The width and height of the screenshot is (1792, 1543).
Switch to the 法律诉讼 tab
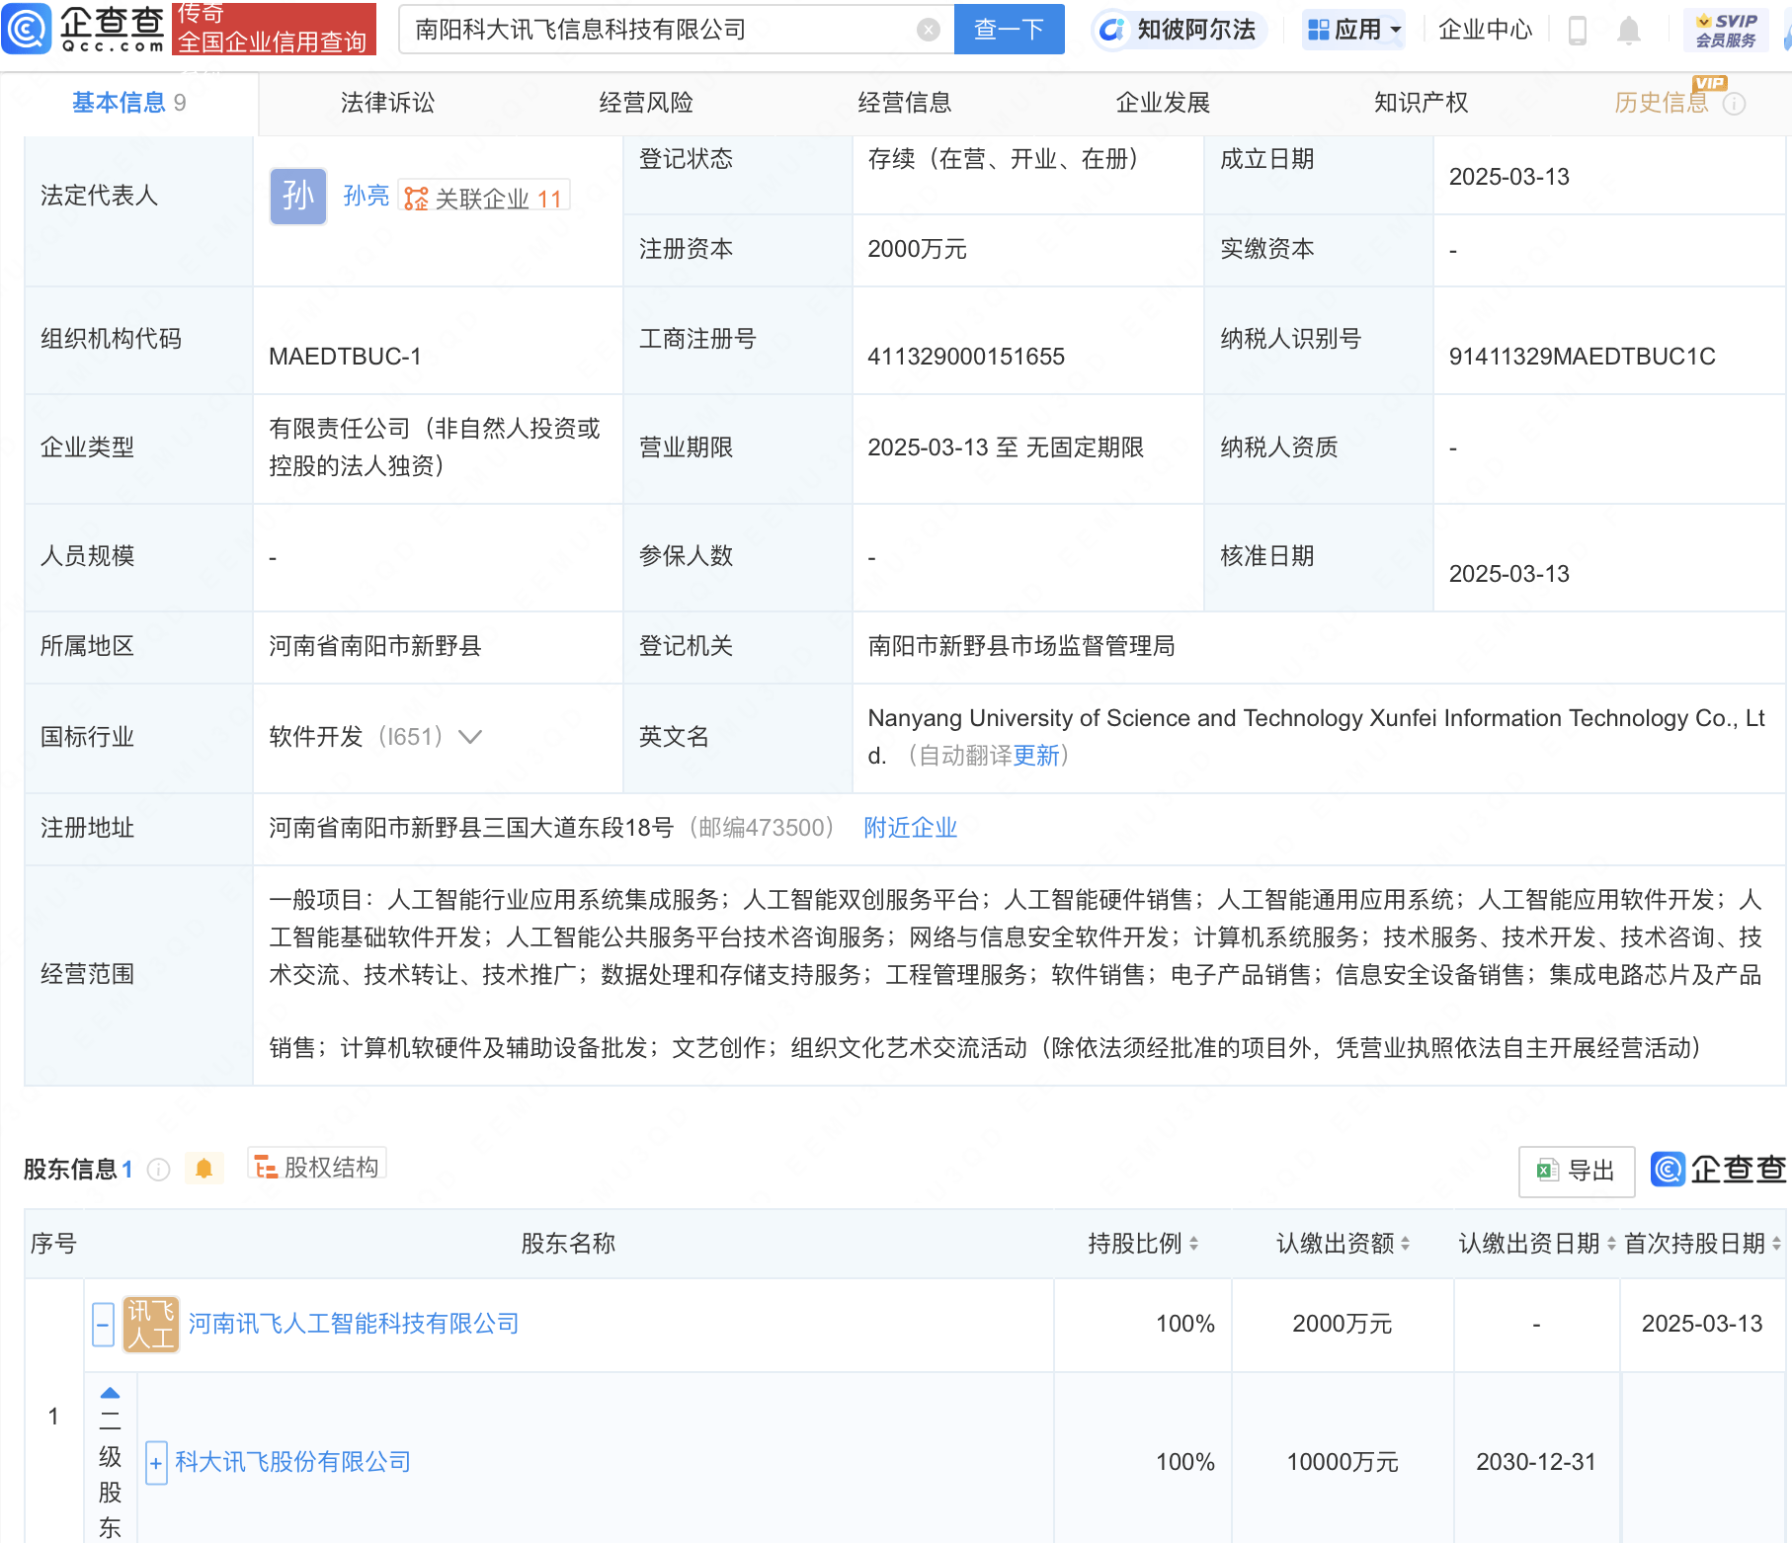click(387, 103)
